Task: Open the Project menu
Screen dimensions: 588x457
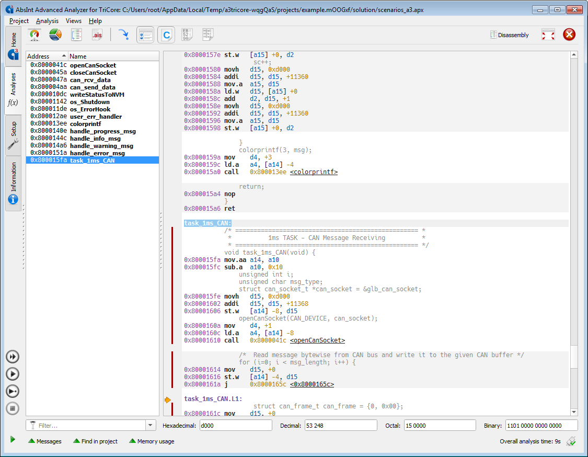Action: [19, 21]
